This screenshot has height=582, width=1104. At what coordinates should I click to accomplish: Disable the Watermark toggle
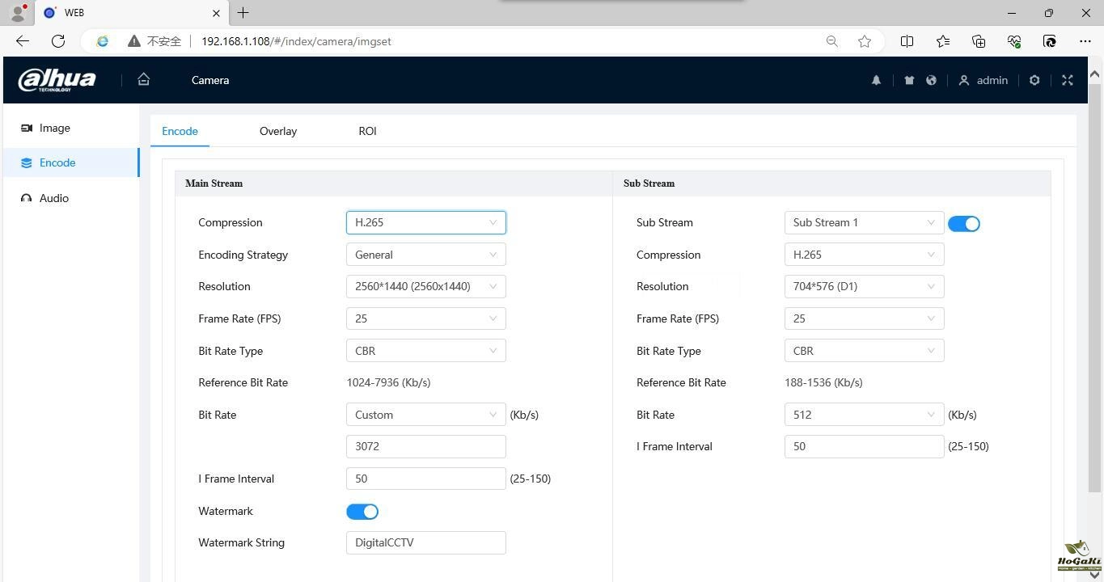click(362, 512)
